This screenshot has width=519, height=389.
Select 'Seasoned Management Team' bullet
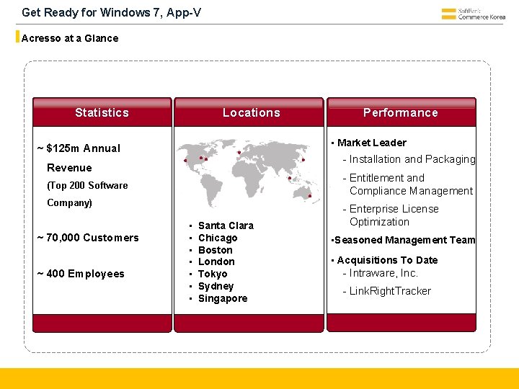pyautogui.click(x=405, y=240)
